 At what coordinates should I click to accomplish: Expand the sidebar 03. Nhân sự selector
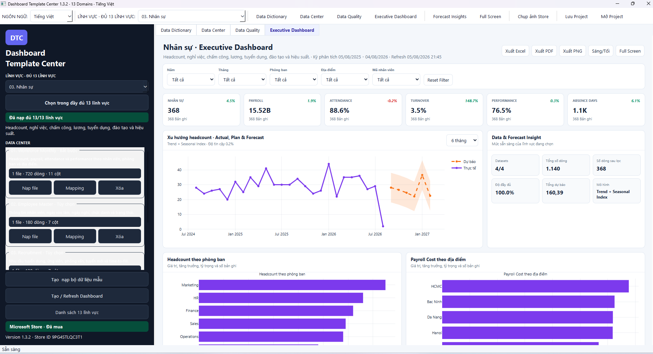[77, 87]
